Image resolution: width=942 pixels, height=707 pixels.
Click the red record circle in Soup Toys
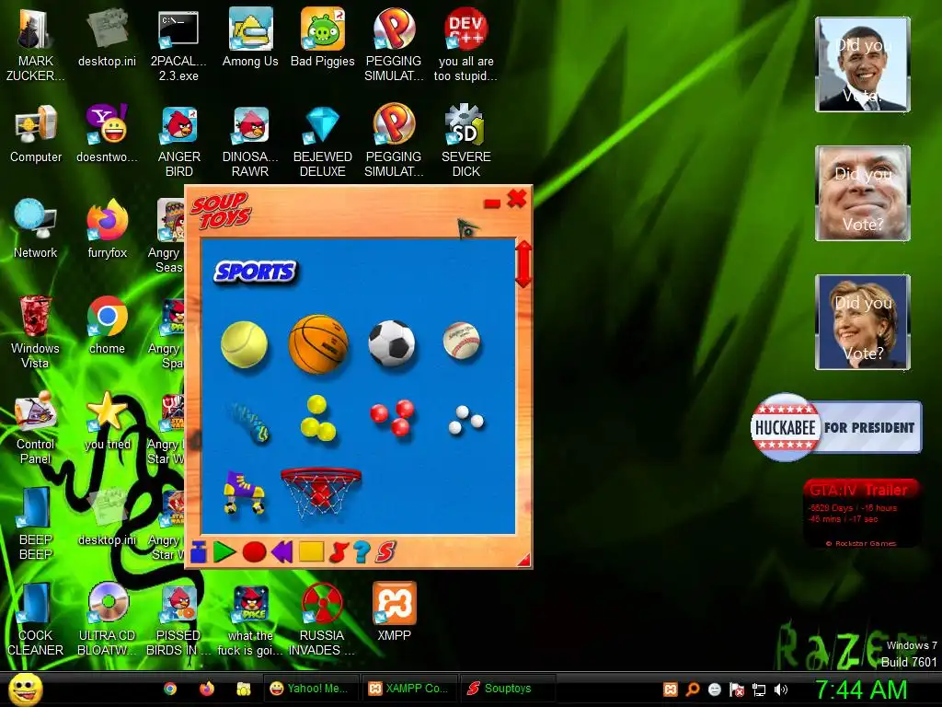254,551
